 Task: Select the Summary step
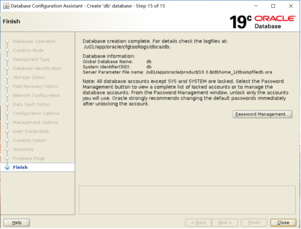point(23,149)
